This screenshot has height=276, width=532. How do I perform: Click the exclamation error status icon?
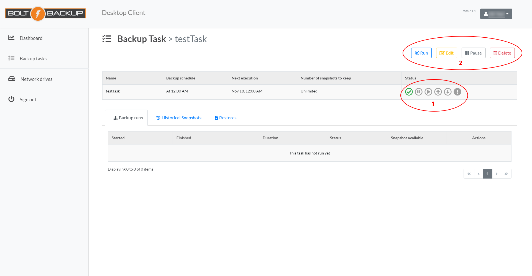click(x=457, y=92)
